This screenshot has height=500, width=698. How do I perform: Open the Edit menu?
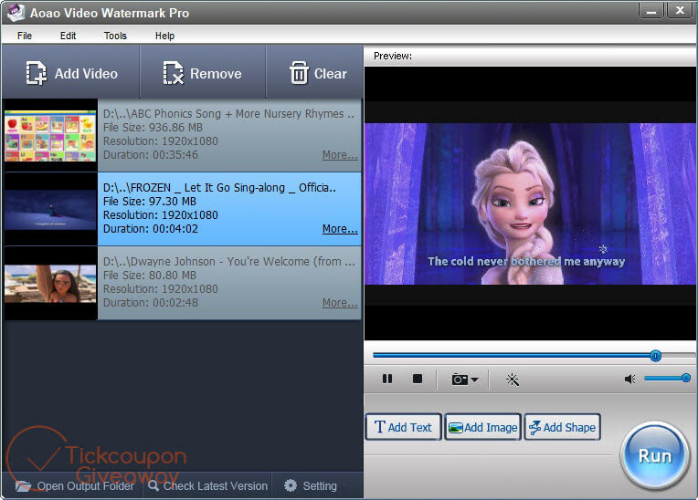pos(68,36)
